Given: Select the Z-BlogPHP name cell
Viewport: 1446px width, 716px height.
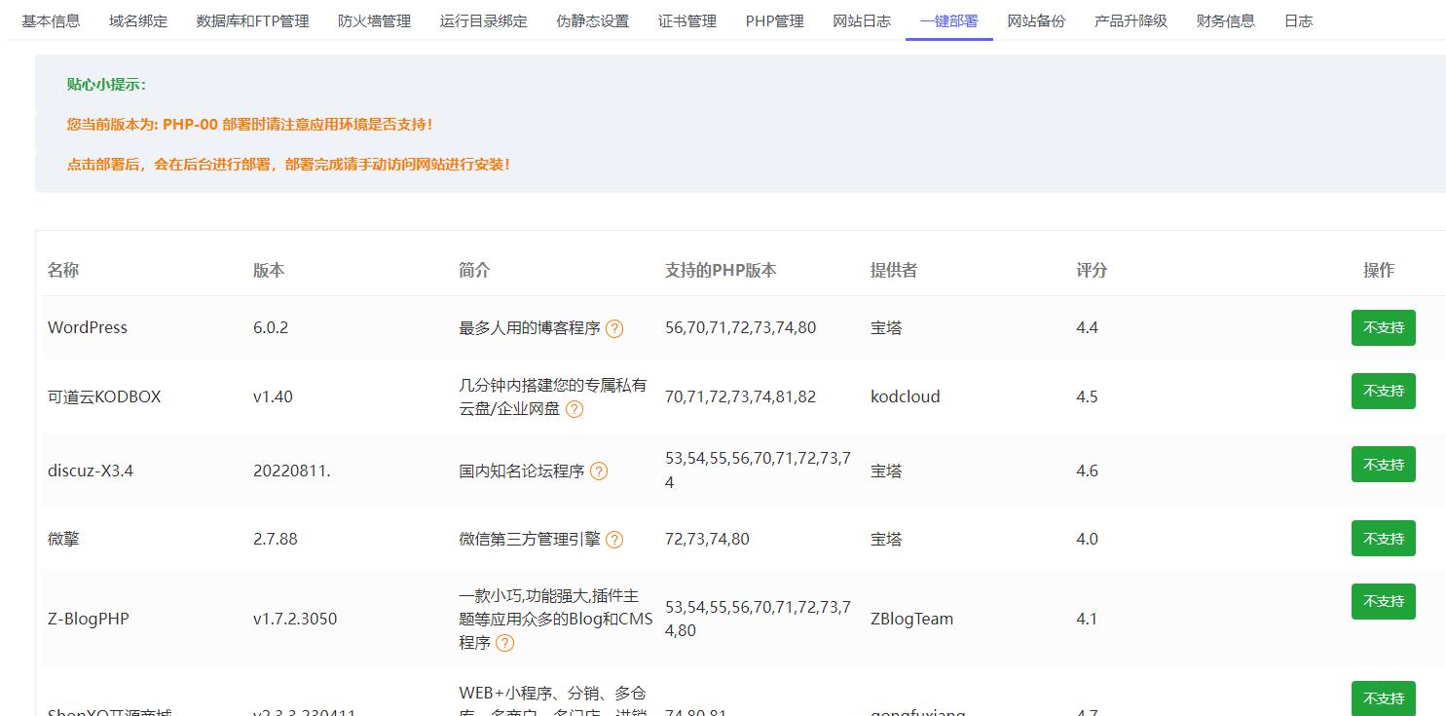Looking at the screenshot, I should pyautogui.click(x=89, y=619).
